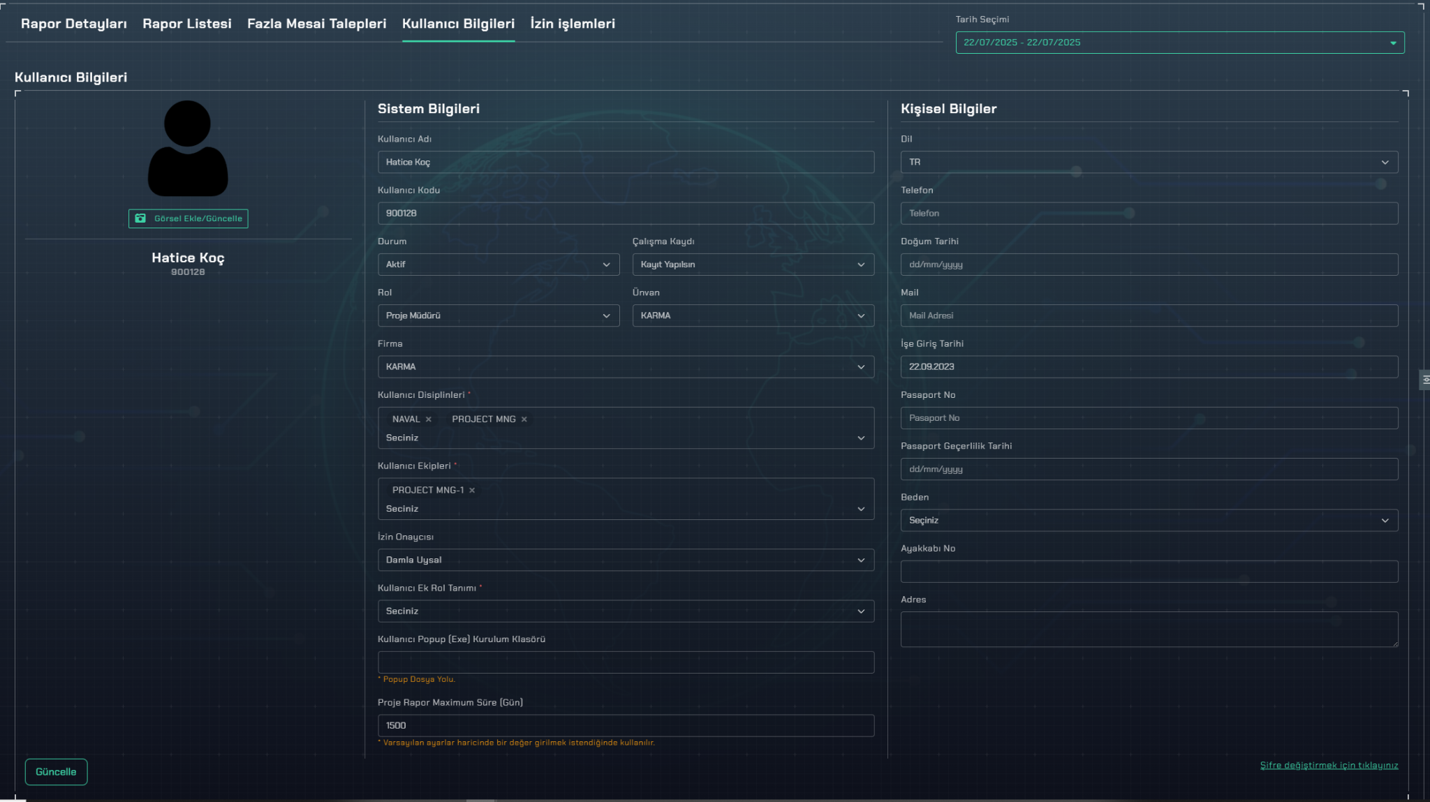Remove the NAVAL discipline tag
Screen dimensions: 1430x802
pyautogui.click(x=429, y=419)
